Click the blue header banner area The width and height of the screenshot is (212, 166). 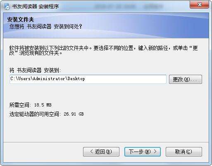tap(106, 26)
